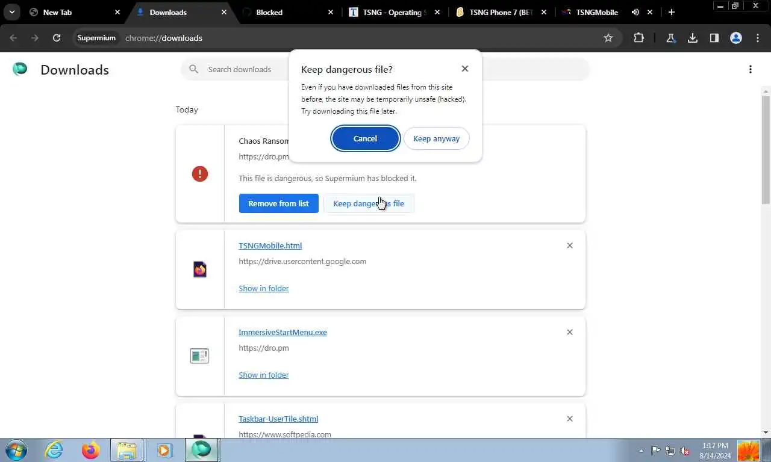Open the Downloads page more actions menu

[751, 69]
